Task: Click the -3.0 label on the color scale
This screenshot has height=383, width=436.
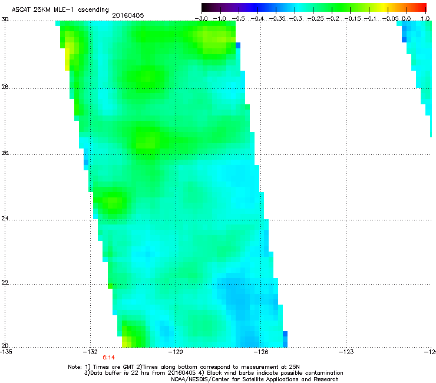Action: [202, 19]
